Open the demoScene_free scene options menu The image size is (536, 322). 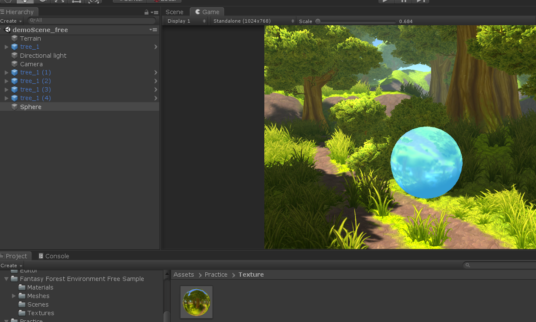(153, 30)
